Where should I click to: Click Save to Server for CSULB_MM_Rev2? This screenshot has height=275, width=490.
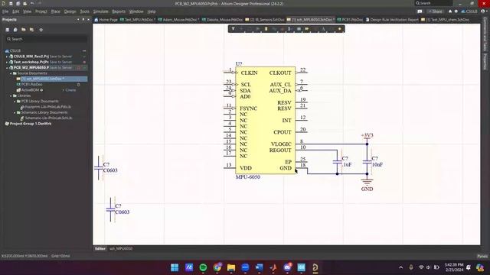61,57
